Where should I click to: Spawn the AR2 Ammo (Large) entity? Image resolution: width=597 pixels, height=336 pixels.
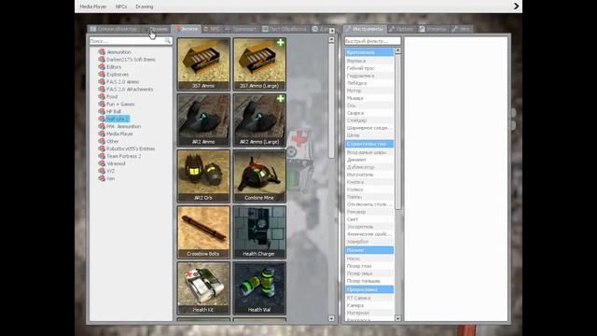click(x=259, y=120)
